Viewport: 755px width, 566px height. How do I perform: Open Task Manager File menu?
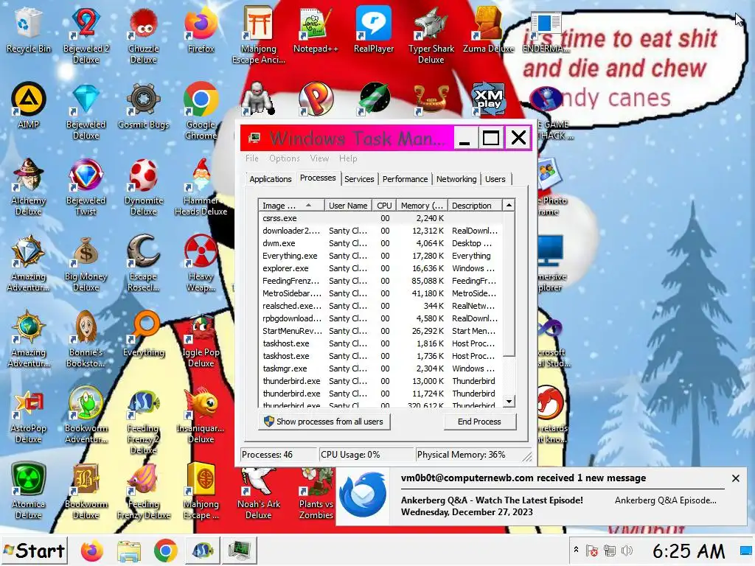pos(252,158)
